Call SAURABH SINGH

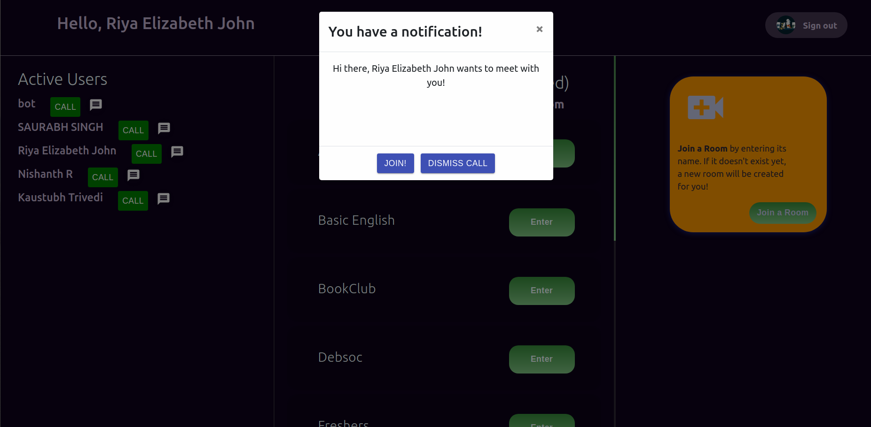(x=133, y=130)
